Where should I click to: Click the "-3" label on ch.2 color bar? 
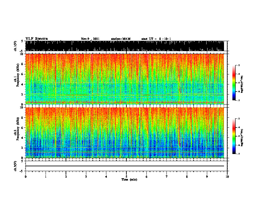click(x=239, y=119)
